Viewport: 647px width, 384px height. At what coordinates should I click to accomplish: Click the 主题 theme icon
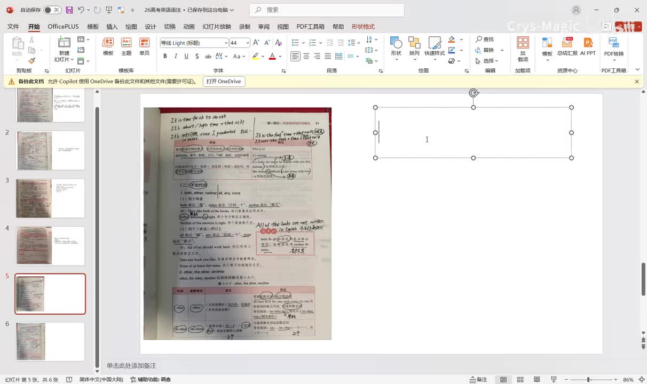[127, 47]
